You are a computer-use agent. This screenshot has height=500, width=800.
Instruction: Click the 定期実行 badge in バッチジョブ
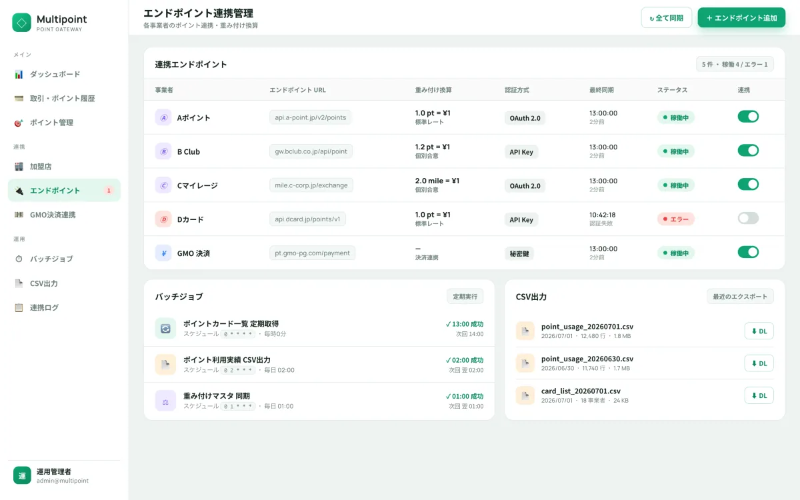click(465, 297)
